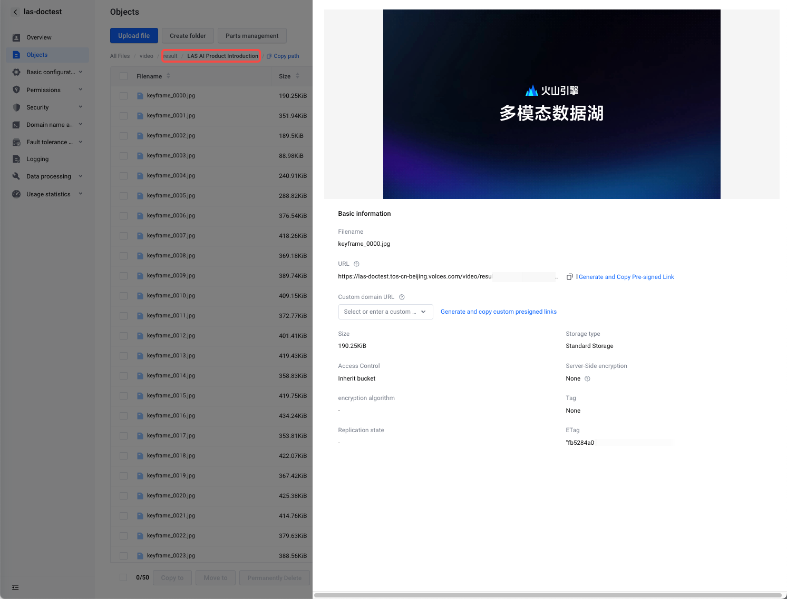Click the Permissions shield icon
Image resolution: width=787 pixels, height=599 pixels.
point(16,90)
